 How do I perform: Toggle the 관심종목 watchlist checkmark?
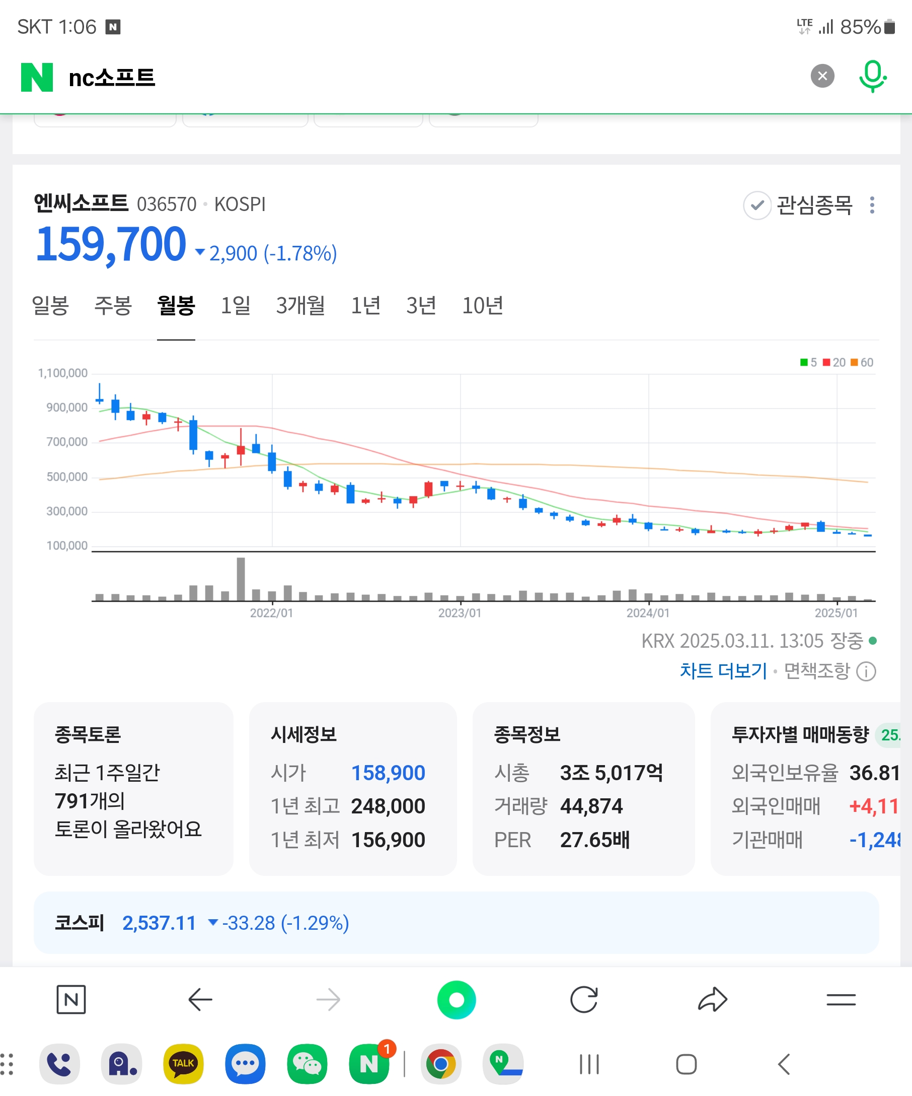tap(756, 205)
